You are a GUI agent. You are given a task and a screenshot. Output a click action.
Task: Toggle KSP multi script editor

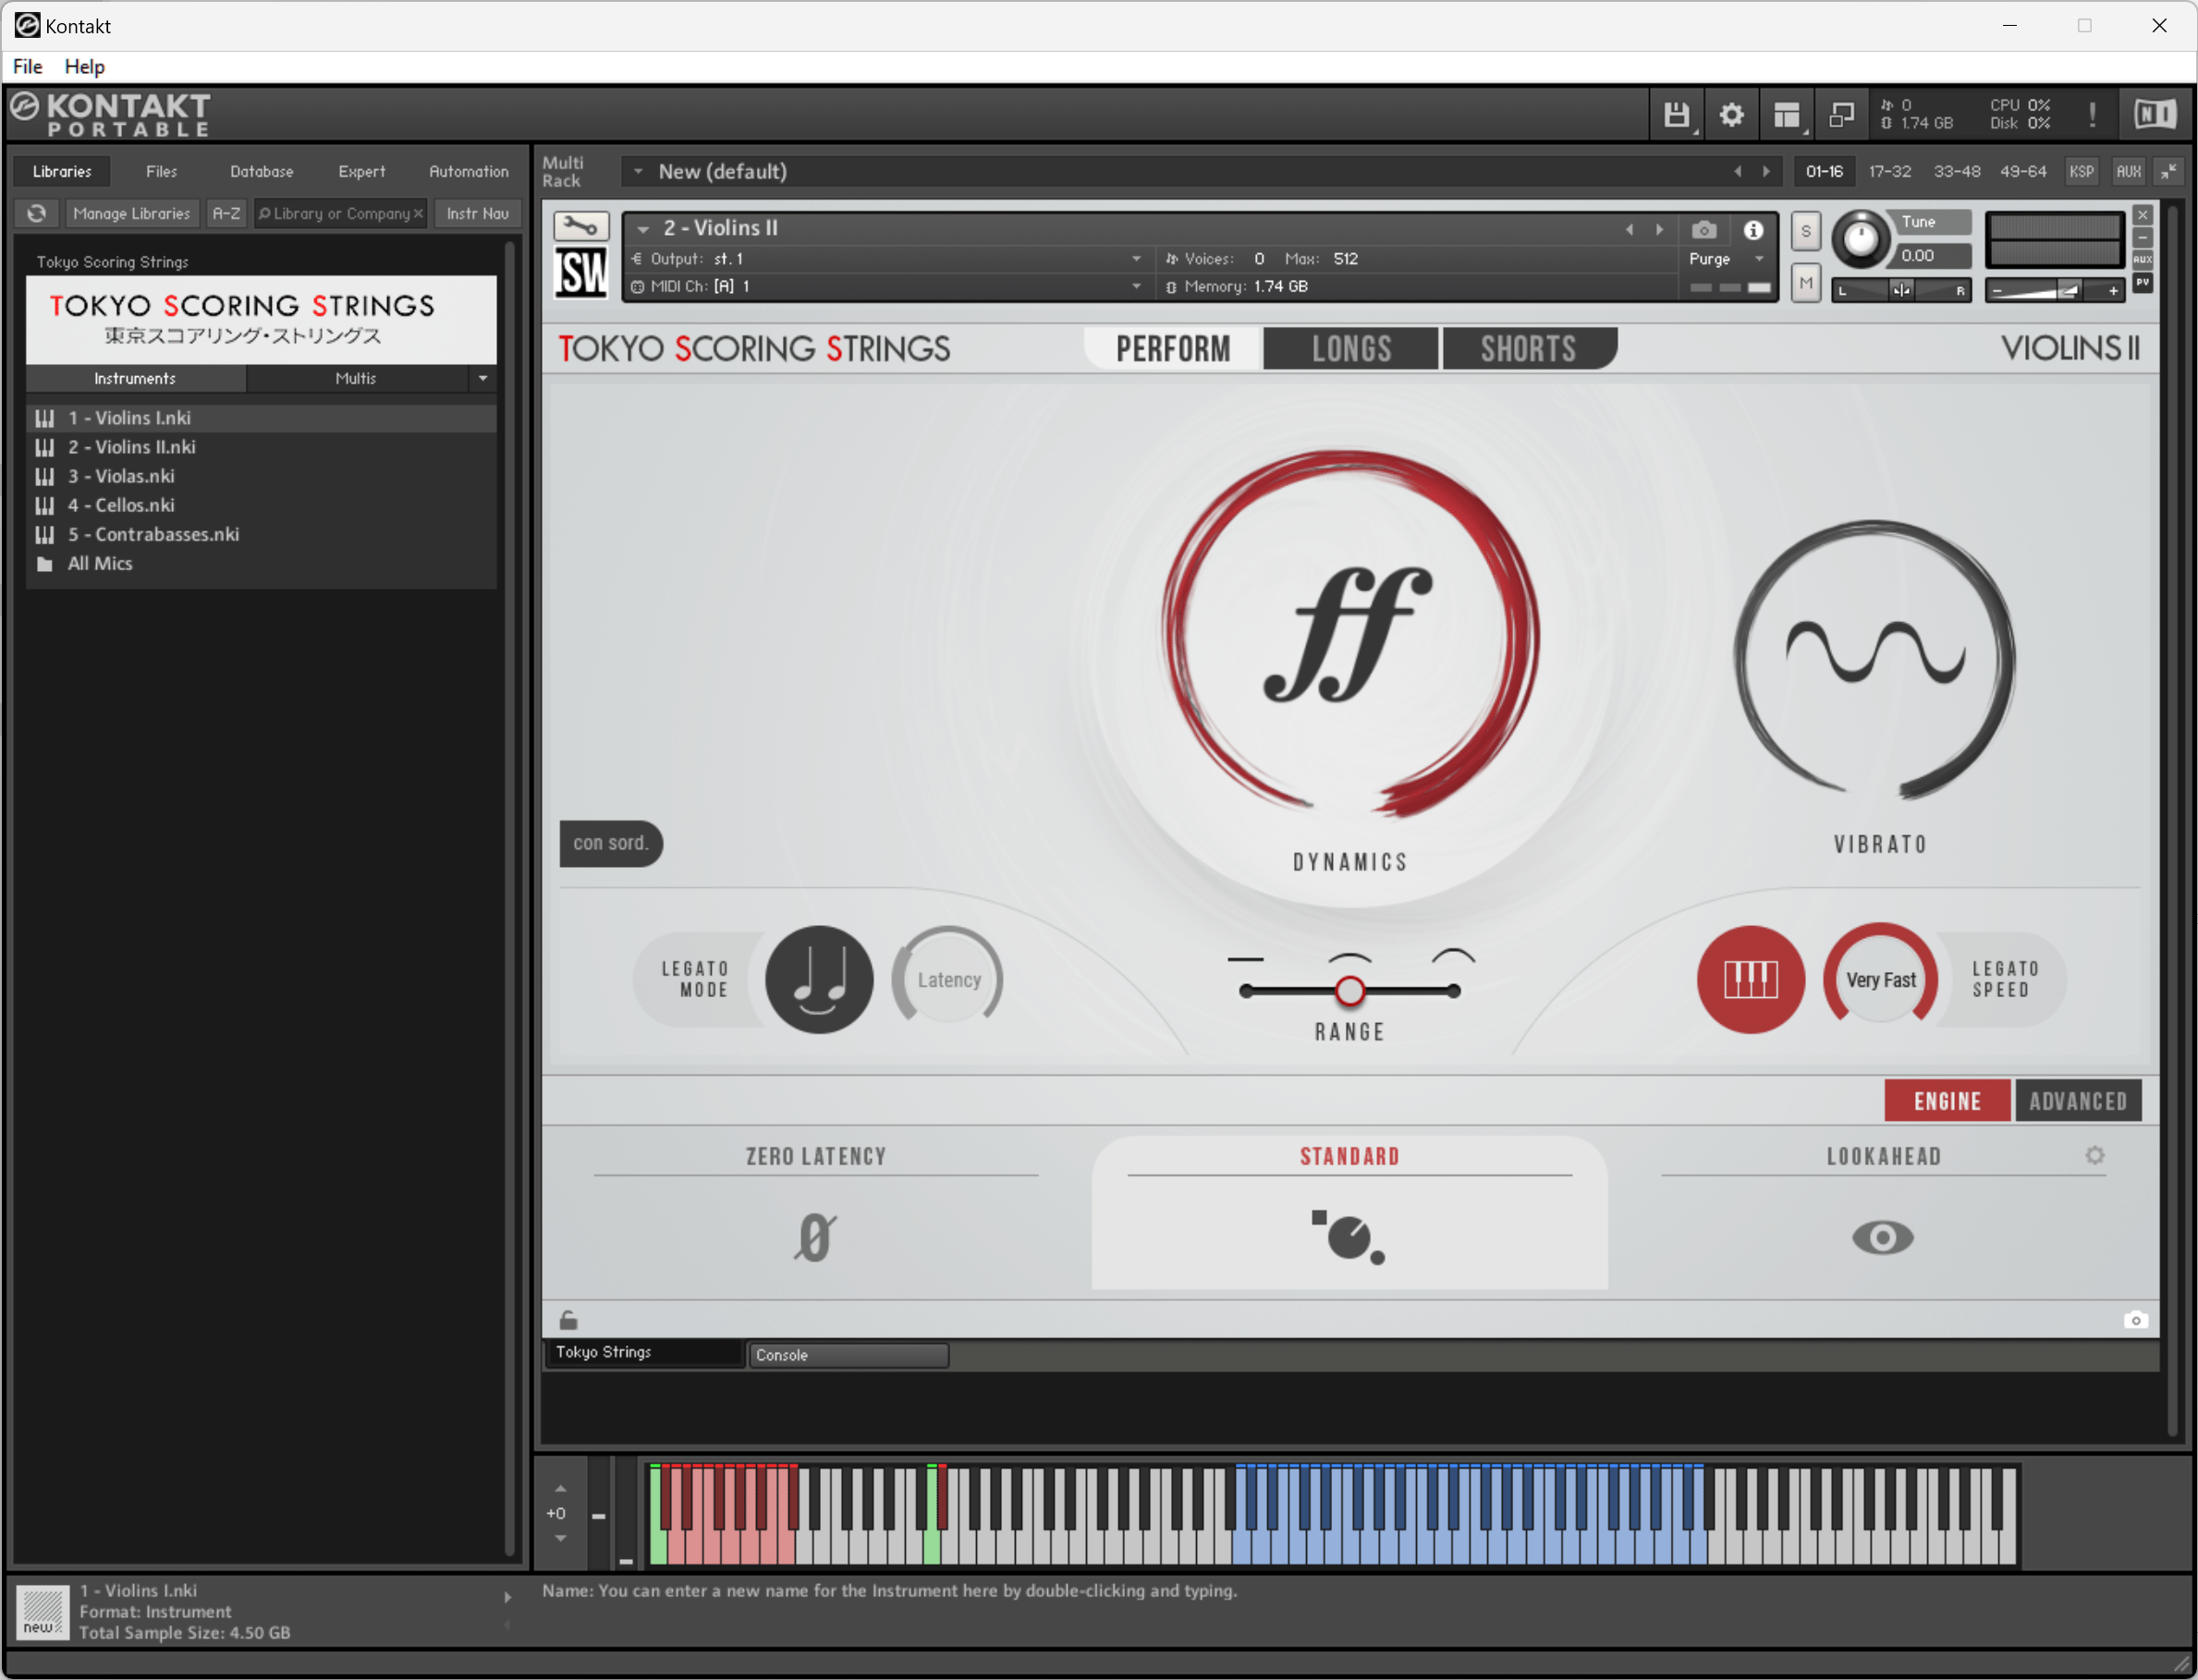tap(2081, 172)
